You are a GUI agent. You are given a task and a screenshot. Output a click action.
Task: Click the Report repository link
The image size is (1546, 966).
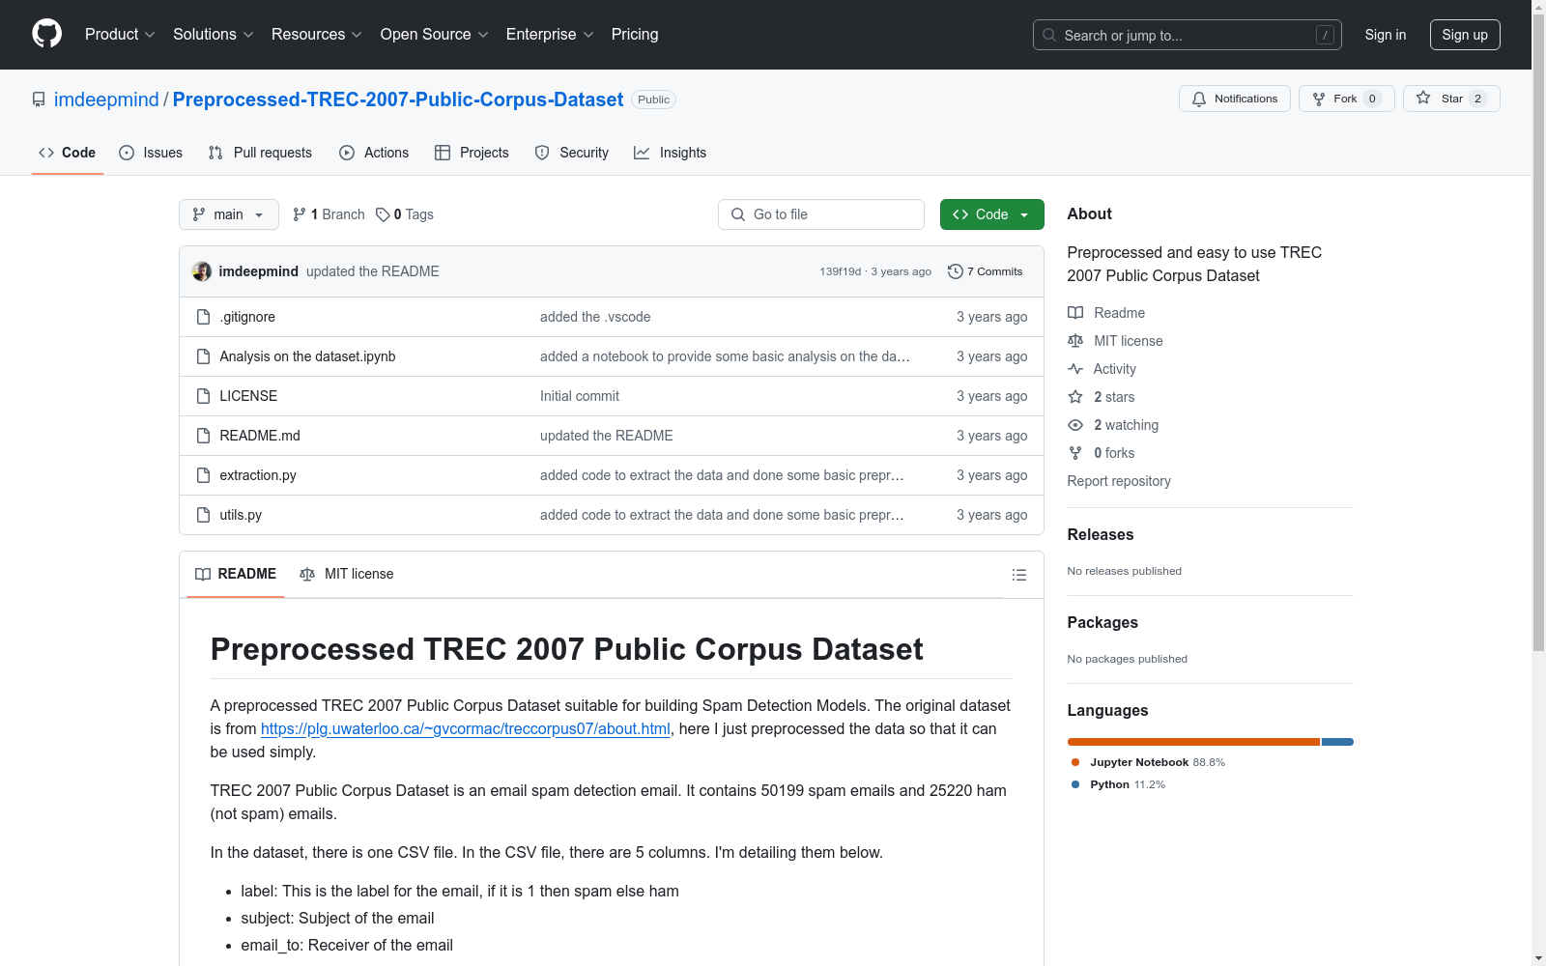[x=1119, y=481]
